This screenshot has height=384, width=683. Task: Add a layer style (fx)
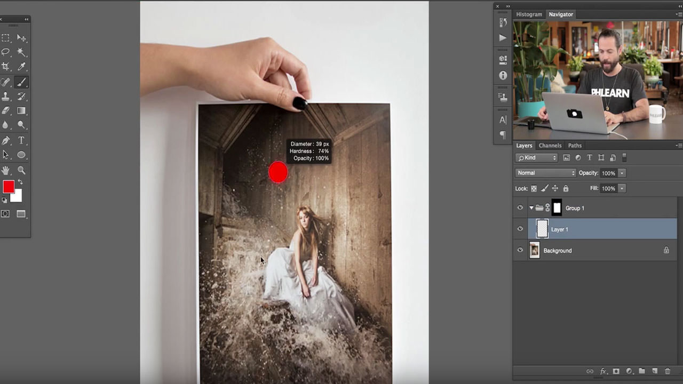point(603,371)
